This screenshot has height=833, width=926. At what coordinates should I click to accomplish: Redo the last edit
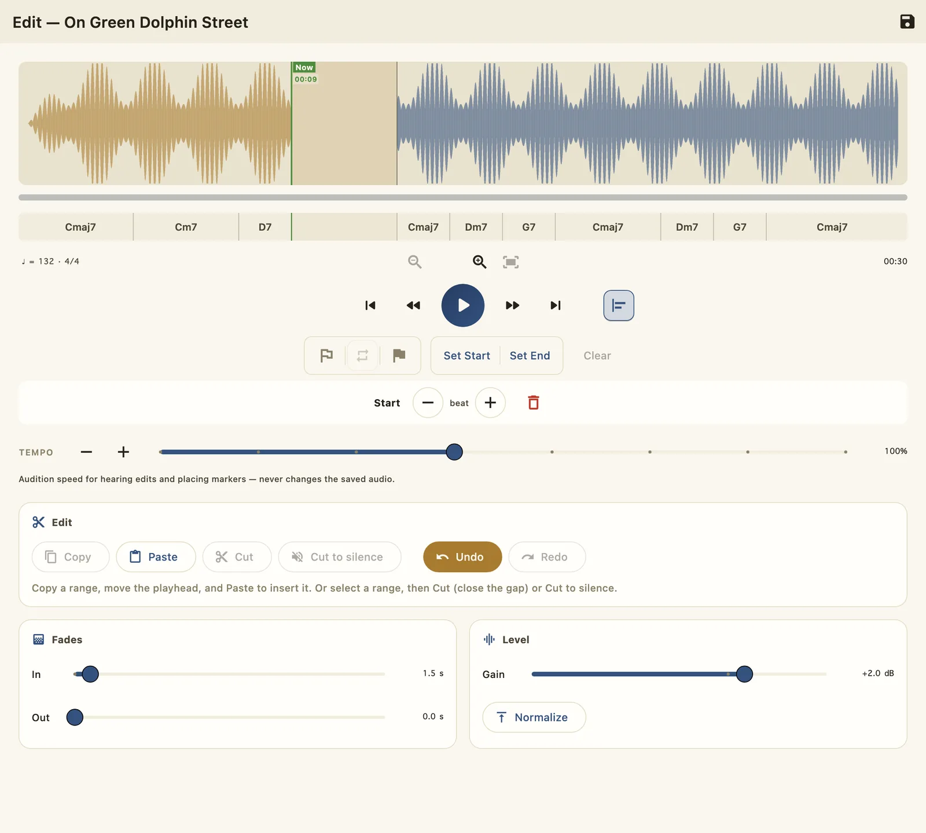click(x=547, y=557)
